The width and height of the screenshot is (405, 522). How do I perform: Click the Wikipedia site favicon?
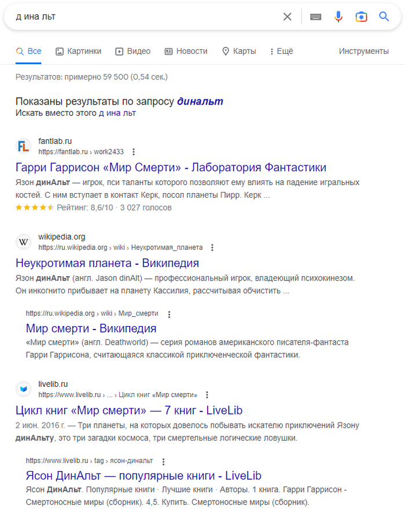(24, 242)
